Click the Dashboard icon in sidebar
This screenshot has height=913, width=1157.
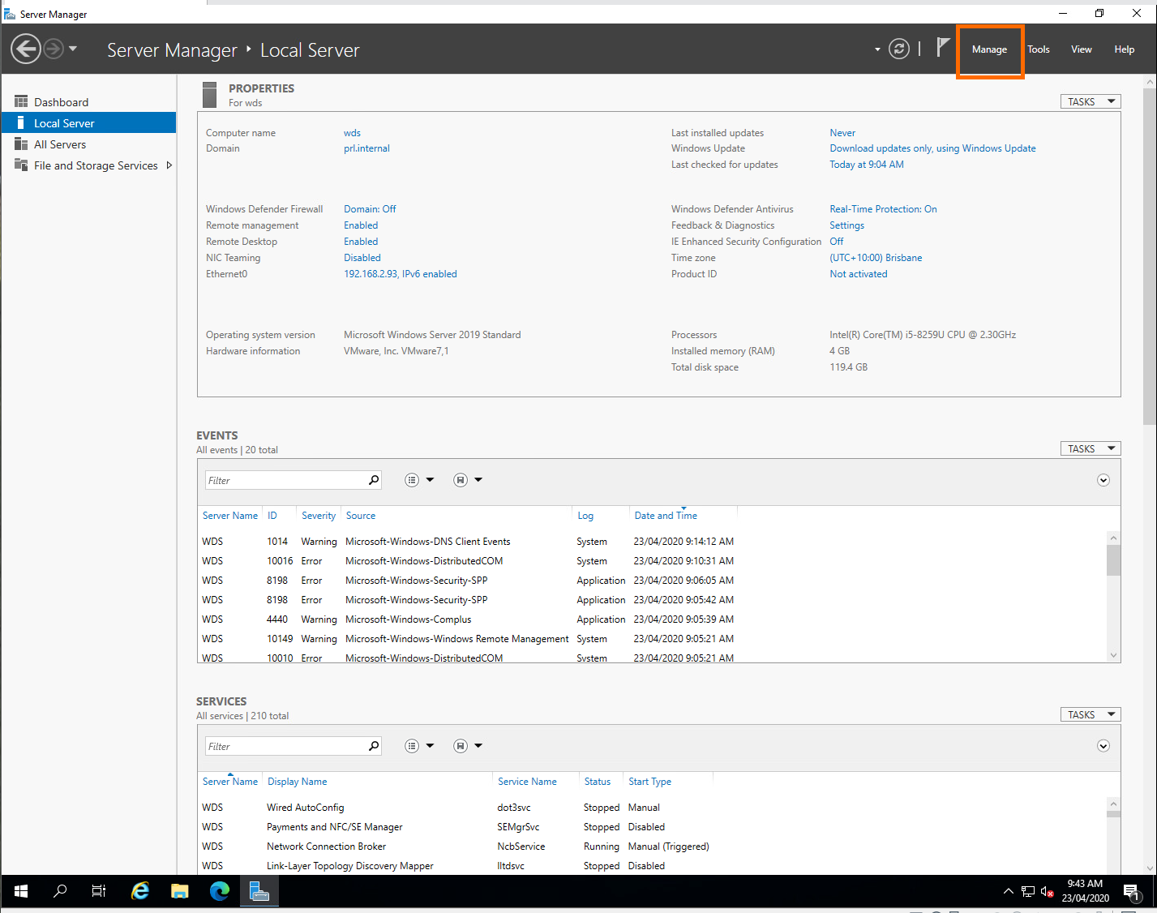coord(21,102)
